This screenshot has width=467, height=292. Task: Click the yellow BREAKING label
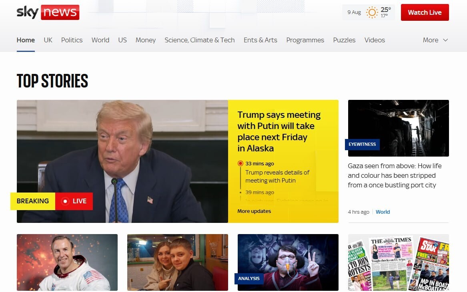pos(33,201)
